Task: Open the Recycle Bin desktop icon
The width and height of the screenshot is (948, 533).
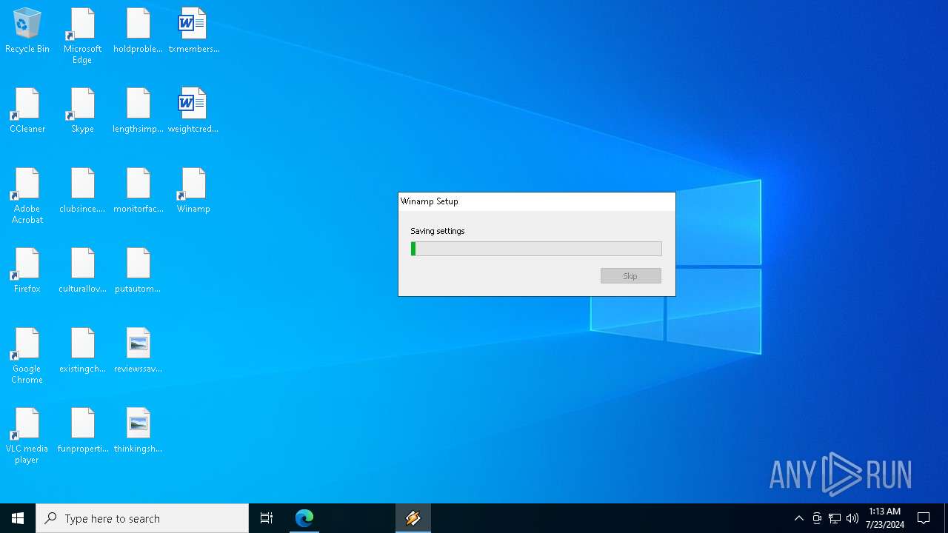Action: click(x=27, y=31)
